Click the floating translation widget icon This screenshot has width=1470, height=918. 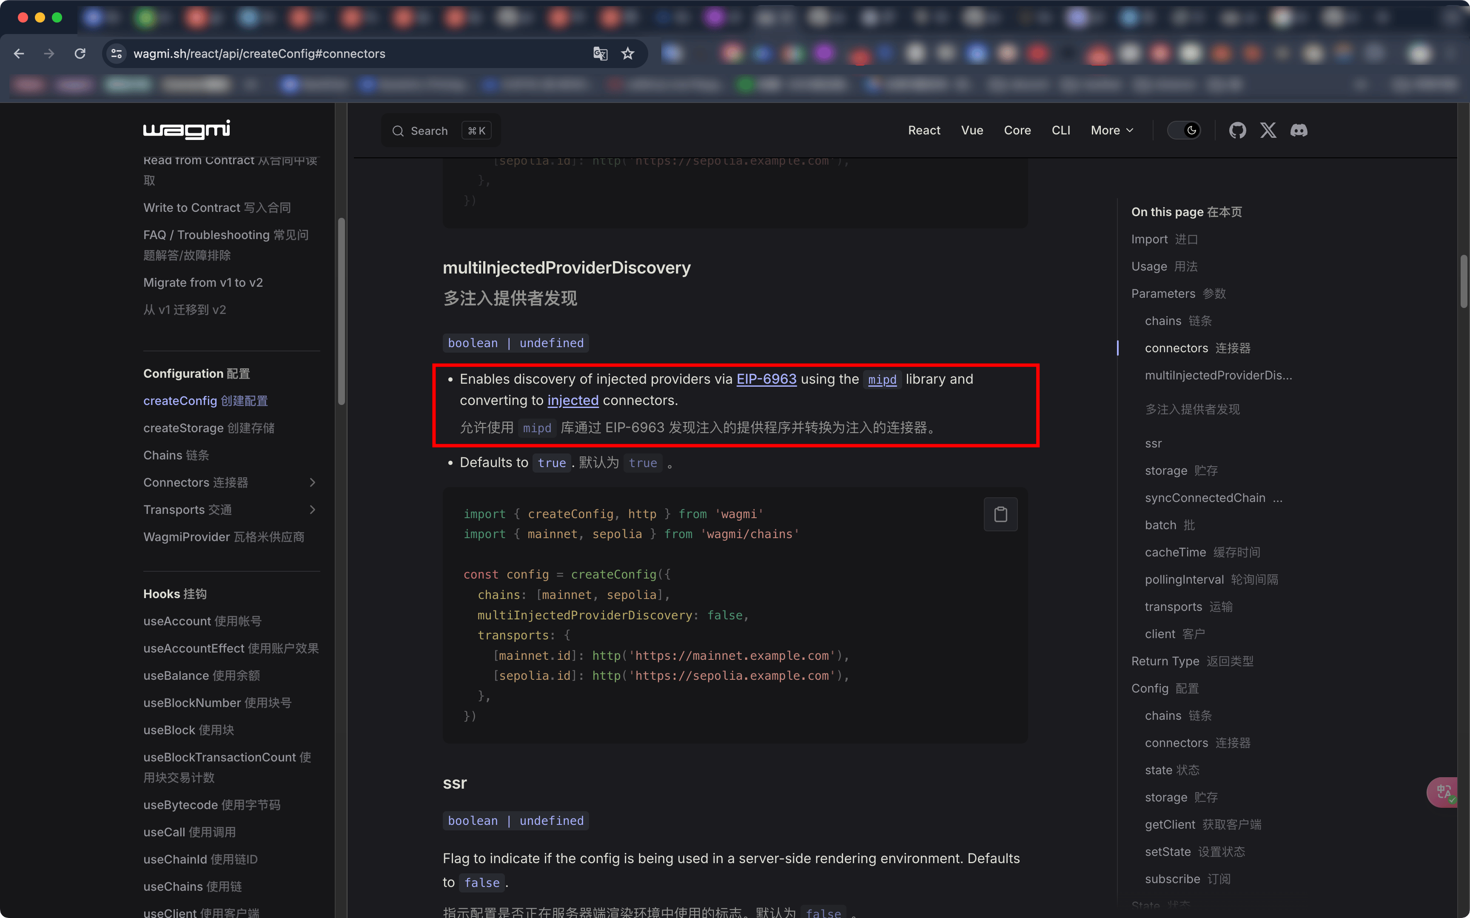1443,792
